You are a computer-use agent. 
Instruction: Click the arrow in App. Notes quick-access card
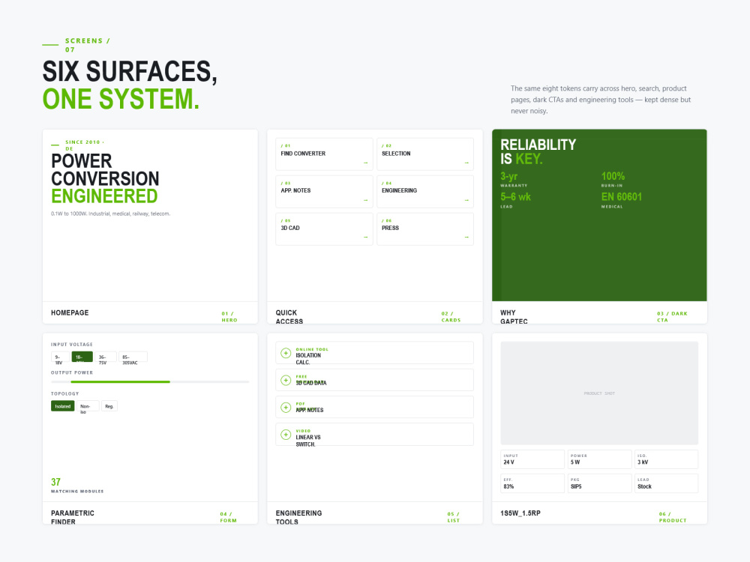coord(365,200)
